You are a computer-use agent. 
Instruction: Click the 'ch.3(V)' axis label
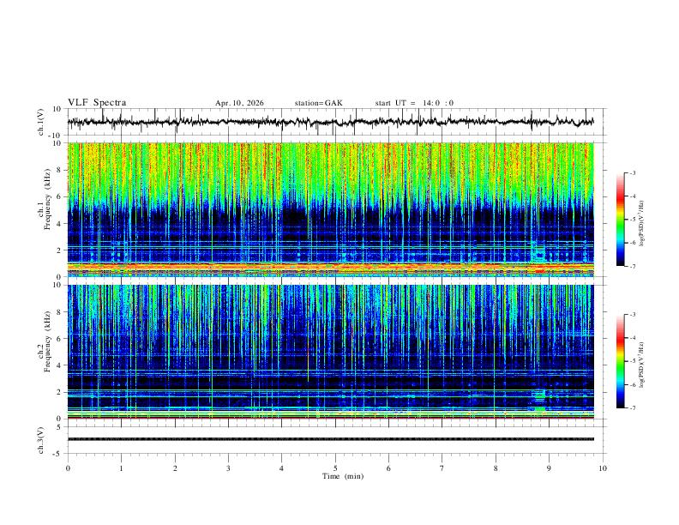coord(41,441)
